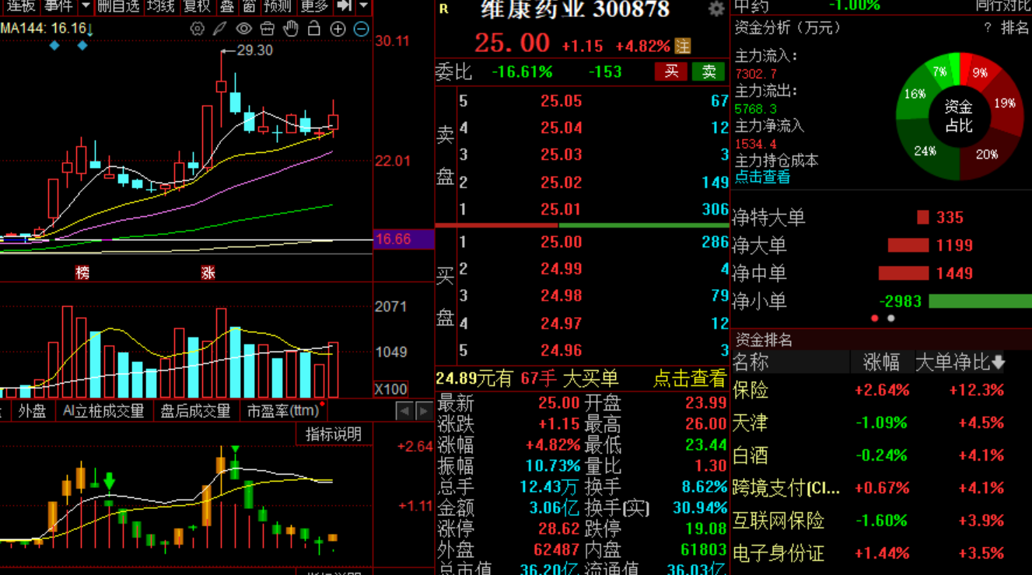Click the green 卖 sell button
Viewport: 1032px width, 575px height.
709,71
